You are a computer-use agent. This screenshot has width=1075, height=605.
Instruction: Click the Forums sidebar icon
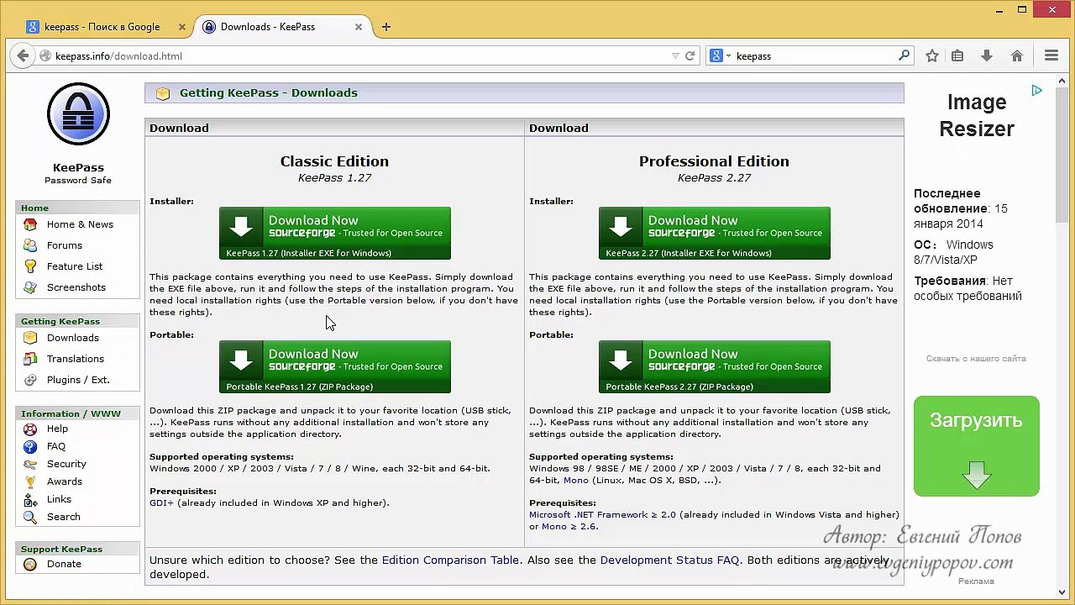coord(30,245)
